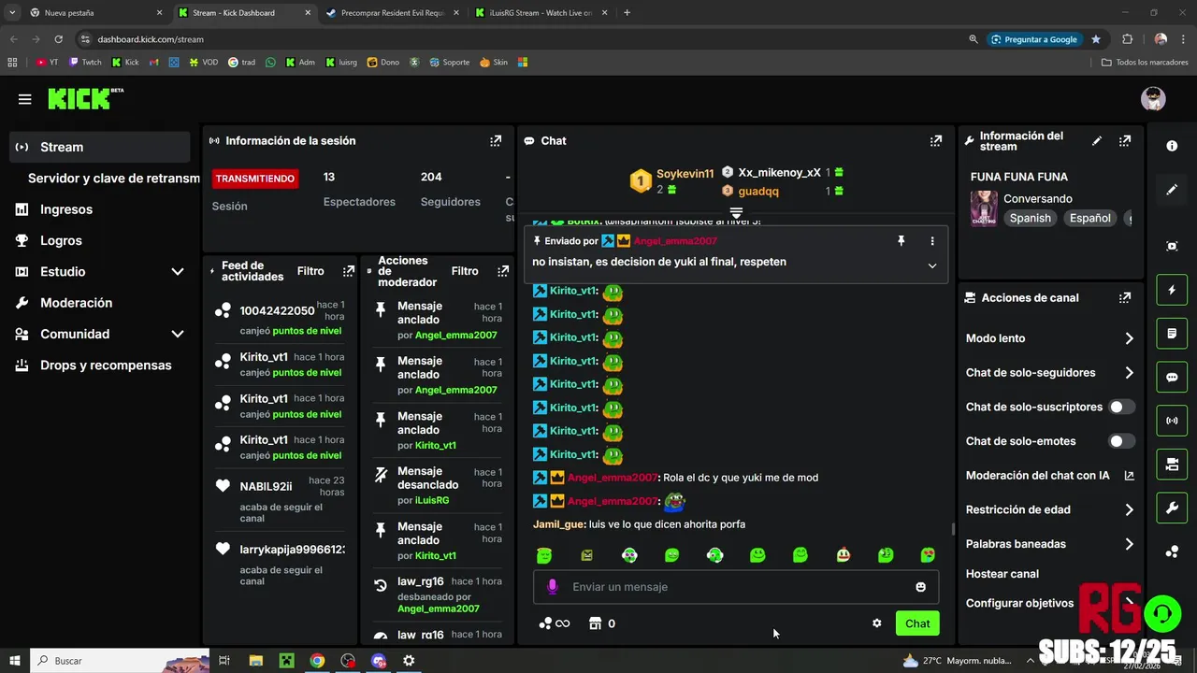Viewport: 1197px width, 673px height.
Task: Open the Windows Start menu
Action: tap(14, 661)
